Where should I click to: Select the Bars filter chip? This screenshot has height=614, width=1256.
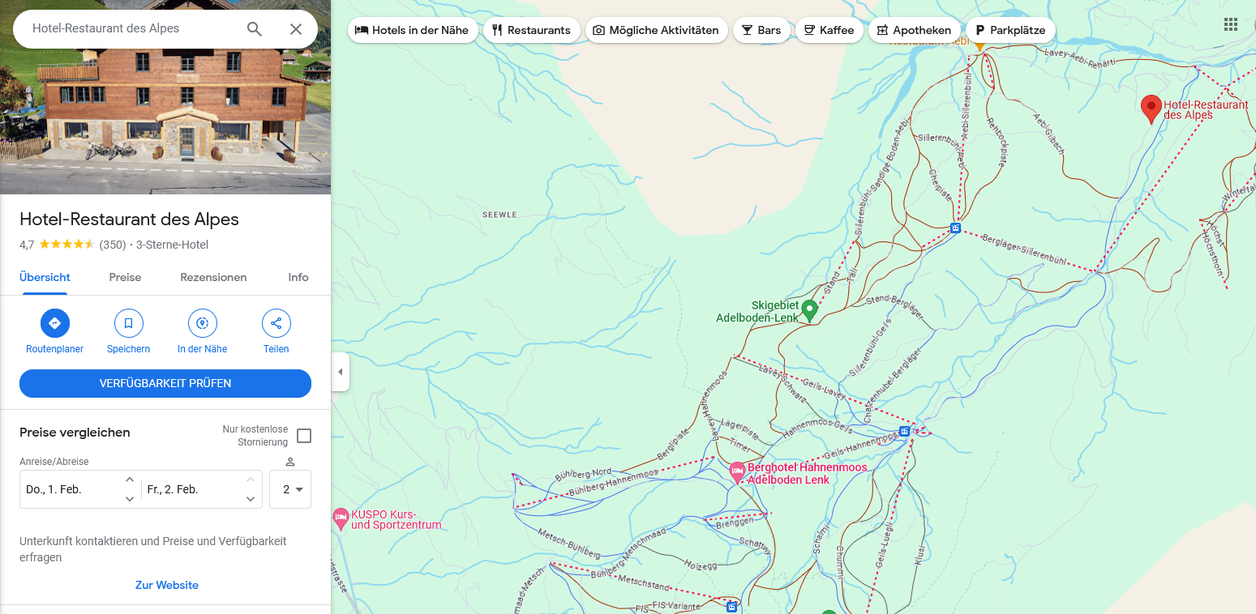point(761,30)
